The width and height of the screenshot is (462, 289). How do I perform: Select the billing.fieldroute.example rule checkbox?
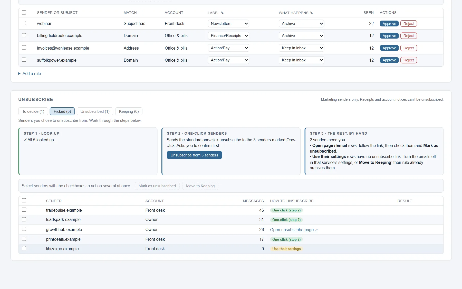24,35
